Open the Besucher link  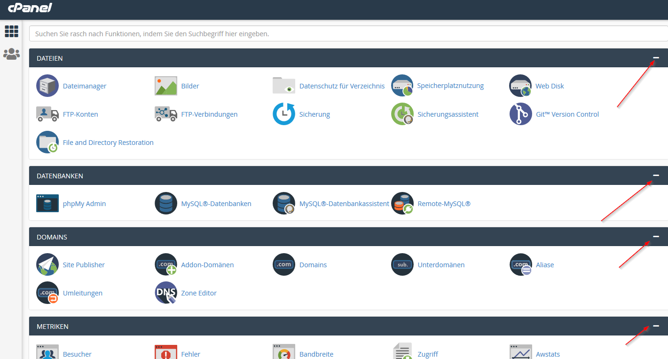(x=77, y=354)
